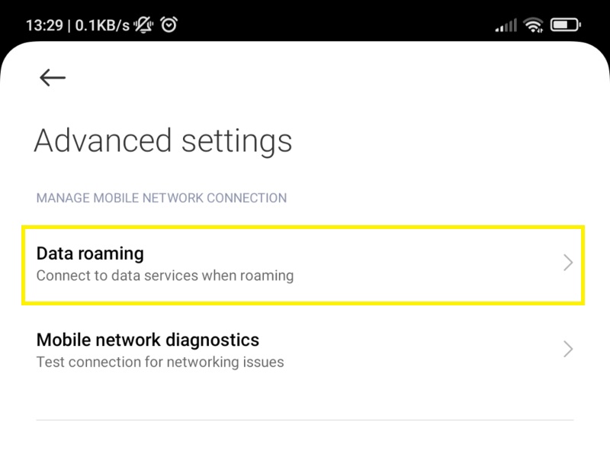Open the Data roaming setting

(303, 264)
